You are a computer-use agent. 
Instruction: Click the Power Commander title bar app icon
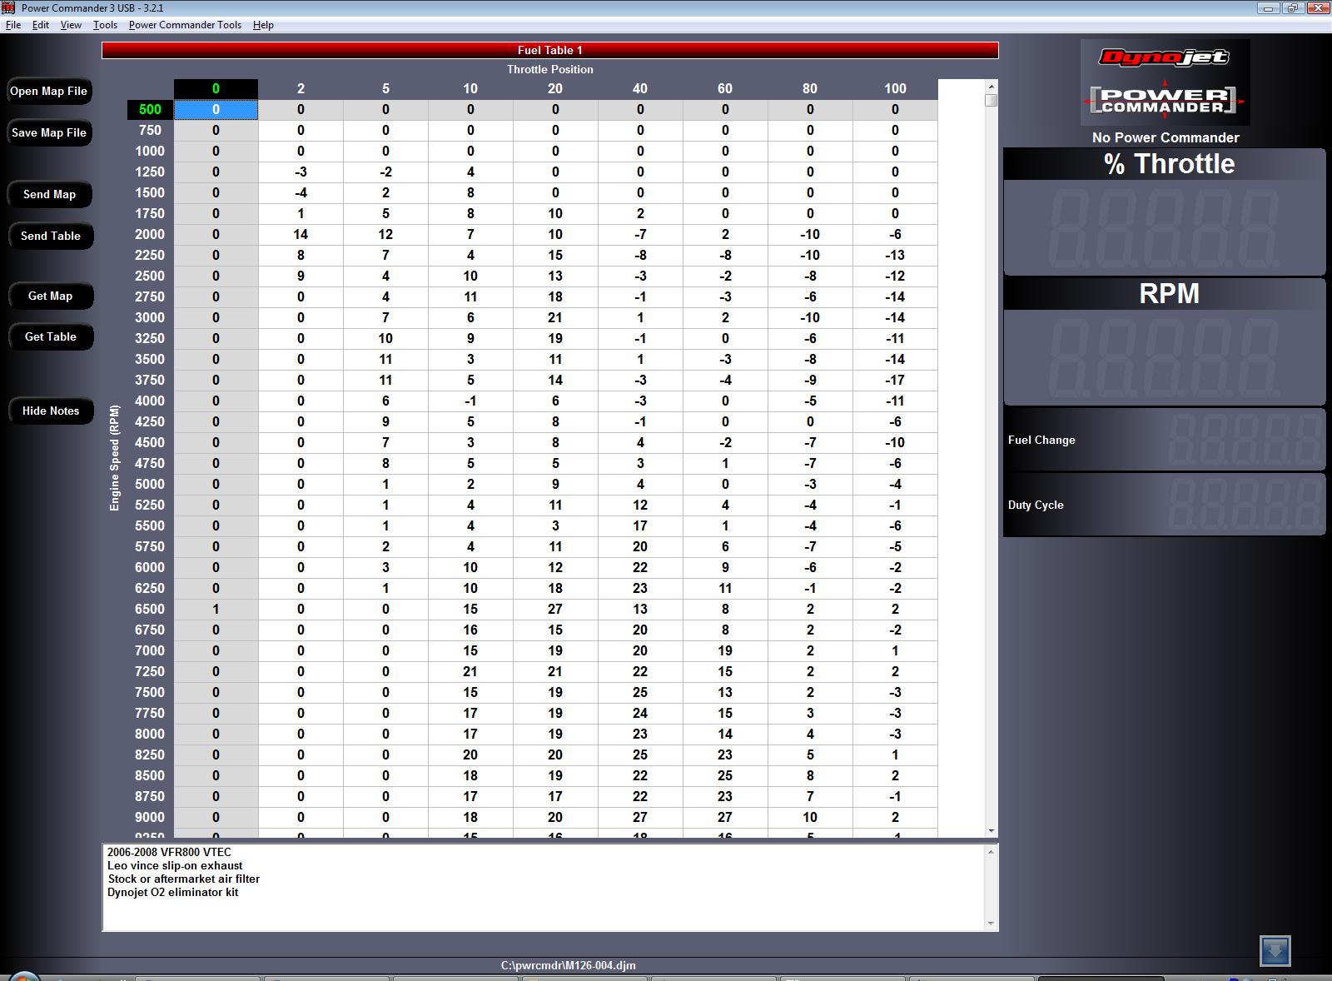(x=8, y=7)
